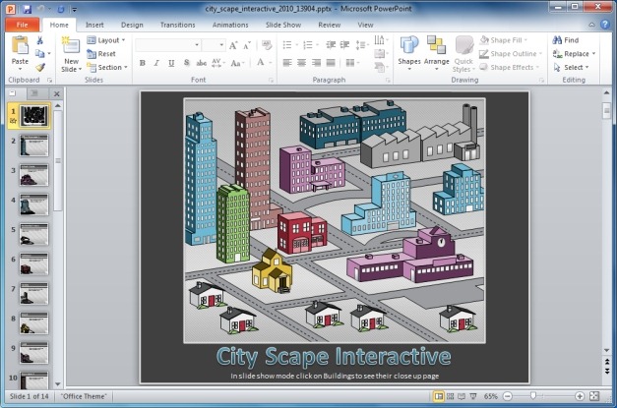Screen dimensions: 617x408
Task: Click the Replace button
Action: click(x=575, y=54)
